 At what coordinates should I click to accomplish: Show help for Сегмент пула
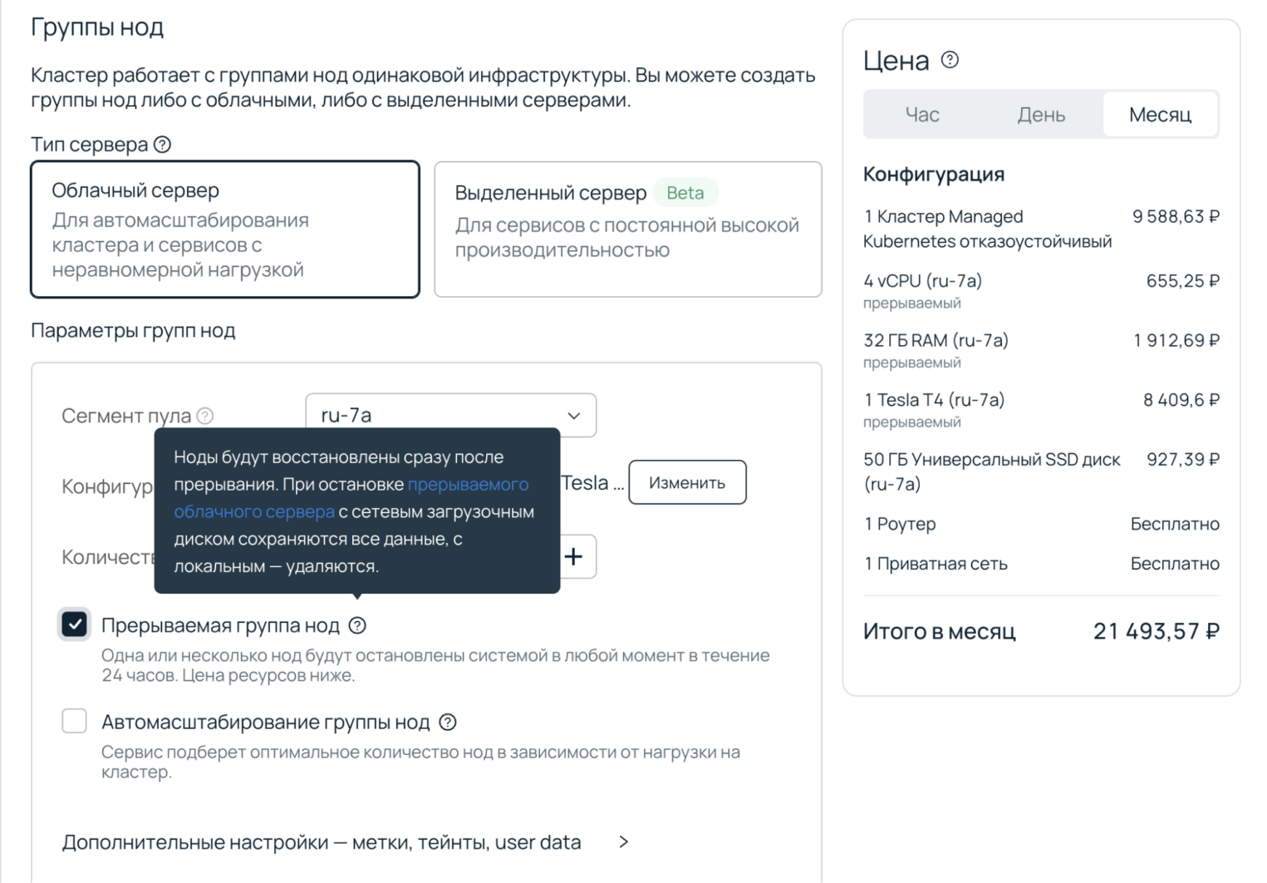[205, 416]
